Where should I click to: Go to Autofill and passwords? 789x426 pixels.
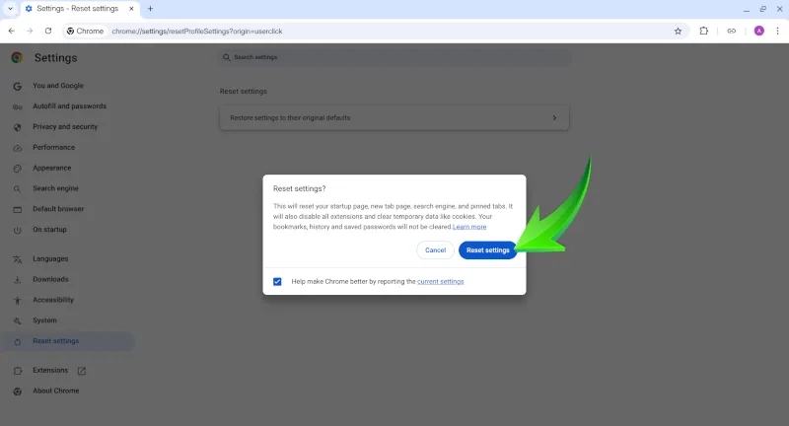[x=69, y=106]
